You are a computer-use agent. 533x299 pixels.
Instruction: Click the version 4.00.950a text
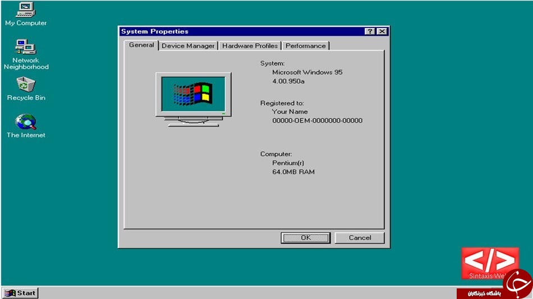tap(288, 81)
